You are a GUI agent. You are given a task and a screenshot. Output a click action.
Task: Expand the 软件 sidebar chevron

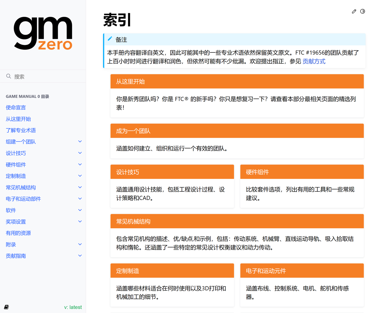pos(80,210)
